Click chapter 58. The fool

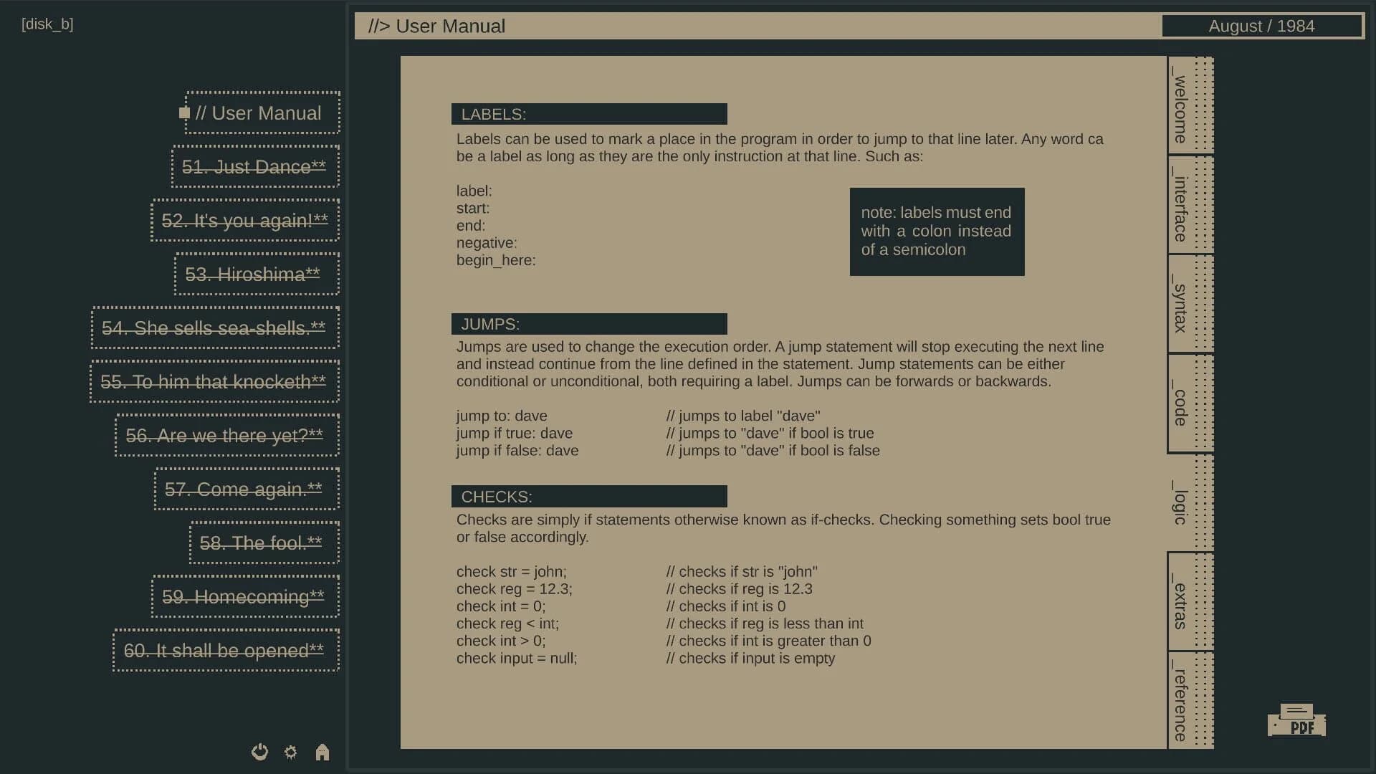pyautogui.click(x=263, y=543)
